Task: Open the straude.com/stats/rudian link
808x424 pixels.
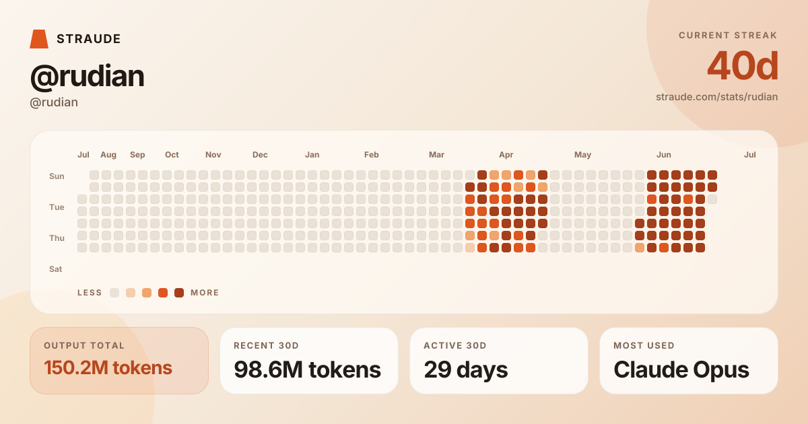Action: (716, 97)
